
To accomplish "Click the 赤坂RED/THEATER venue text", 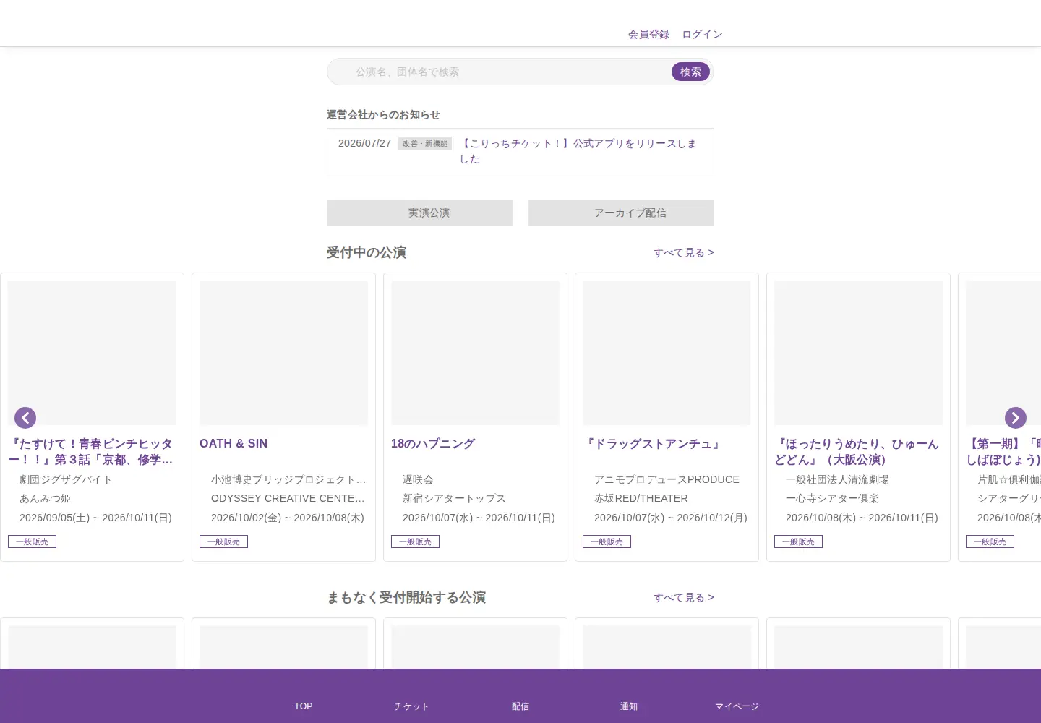I will pyautogui.click(x=641, y=498).
